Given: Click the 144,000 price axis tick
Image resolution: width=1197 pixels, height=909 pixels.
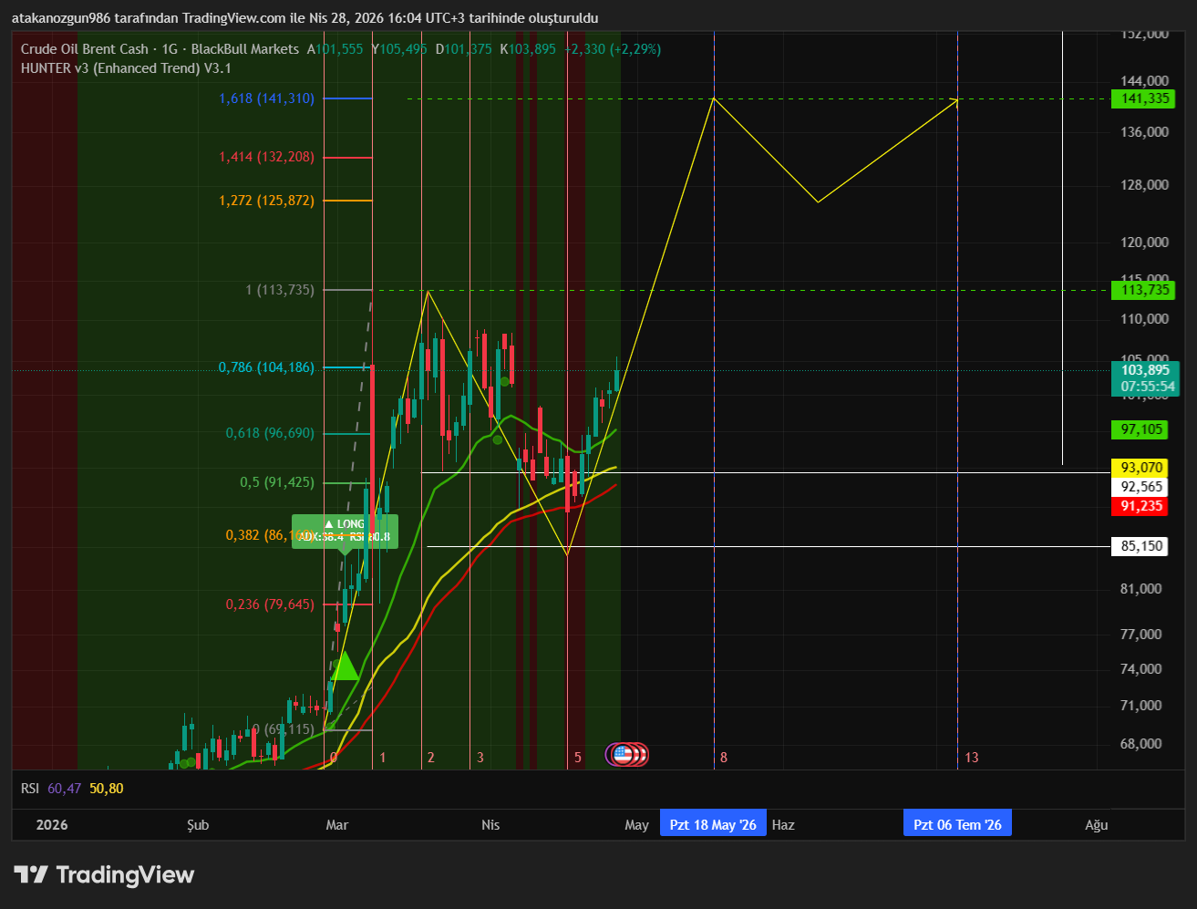Looking at the screenshot, I should click(x=1142, y=81).
